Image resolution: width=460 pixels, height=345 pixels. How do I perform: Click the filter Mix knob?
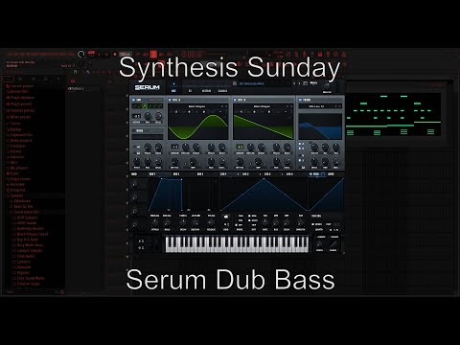pyautogui.click(x=336, y=162)
